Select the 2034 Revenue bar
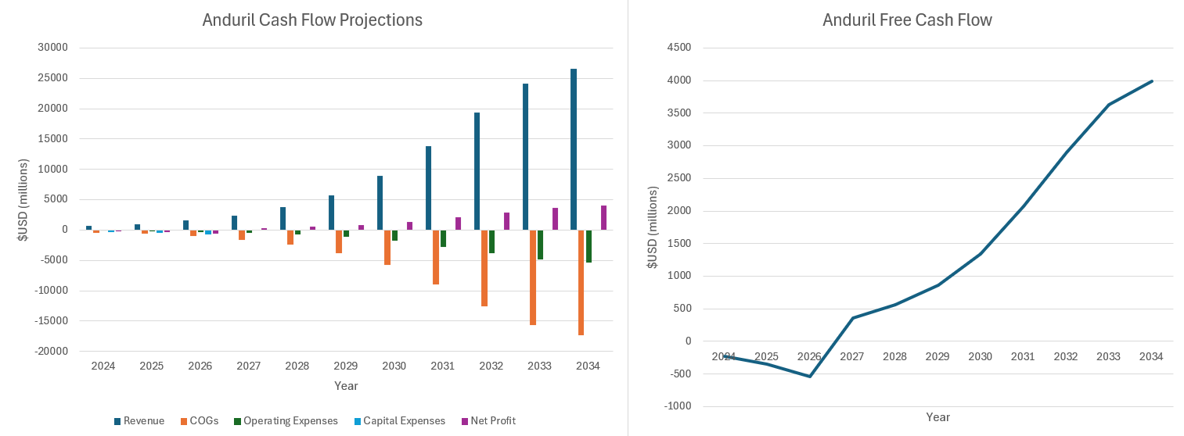 [x=574, y=148]
